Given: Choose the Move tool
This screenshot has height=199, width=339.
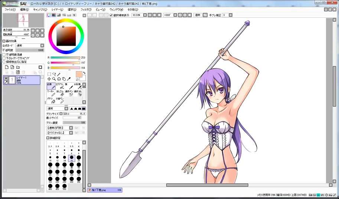Looking at the screenshot, I should pyautogui.click(x=49, y=79).
